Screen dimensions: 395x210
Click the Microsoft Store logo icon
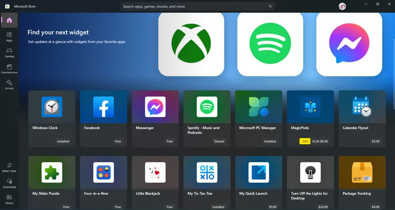pyautogui.click(x=7, y=6)
